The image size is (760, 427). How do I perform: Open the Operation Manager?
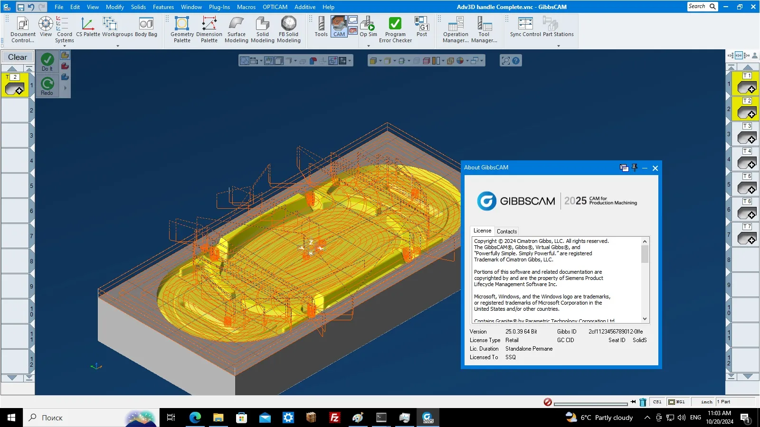click(456, 30)
